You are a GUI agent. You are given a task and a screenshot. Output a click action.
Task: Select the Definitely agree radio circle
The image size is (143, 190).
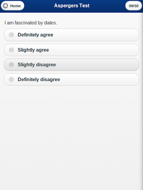pyautogui.click(x=11, y=35)
